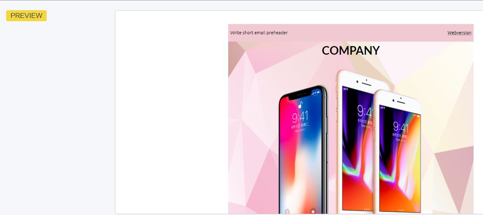The height and width of the screenshot is (215, 483).
Task: Click the volume buttons on the middle gold iPhone
Action: [x=337, y=110]
